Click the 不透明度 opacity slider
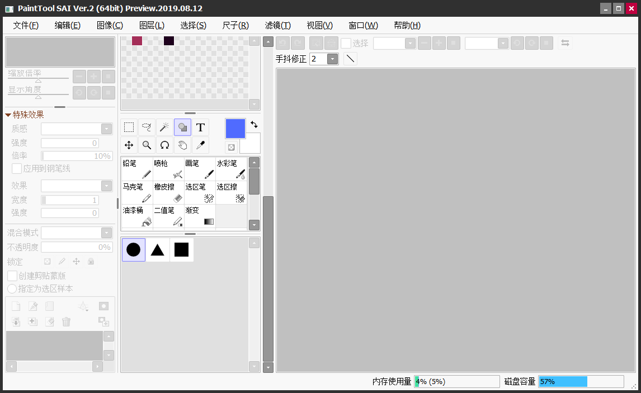The width and height of the screenshot is (641, 393). (x=77, y=247)
